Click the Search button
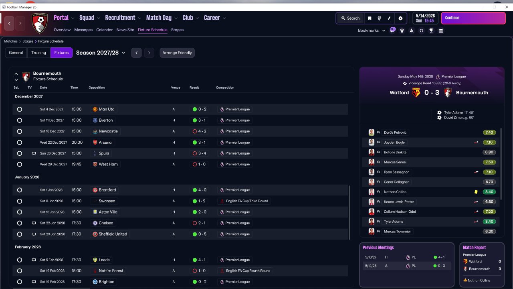The width and height of the screenshot is (513, 289). [350, 18]
